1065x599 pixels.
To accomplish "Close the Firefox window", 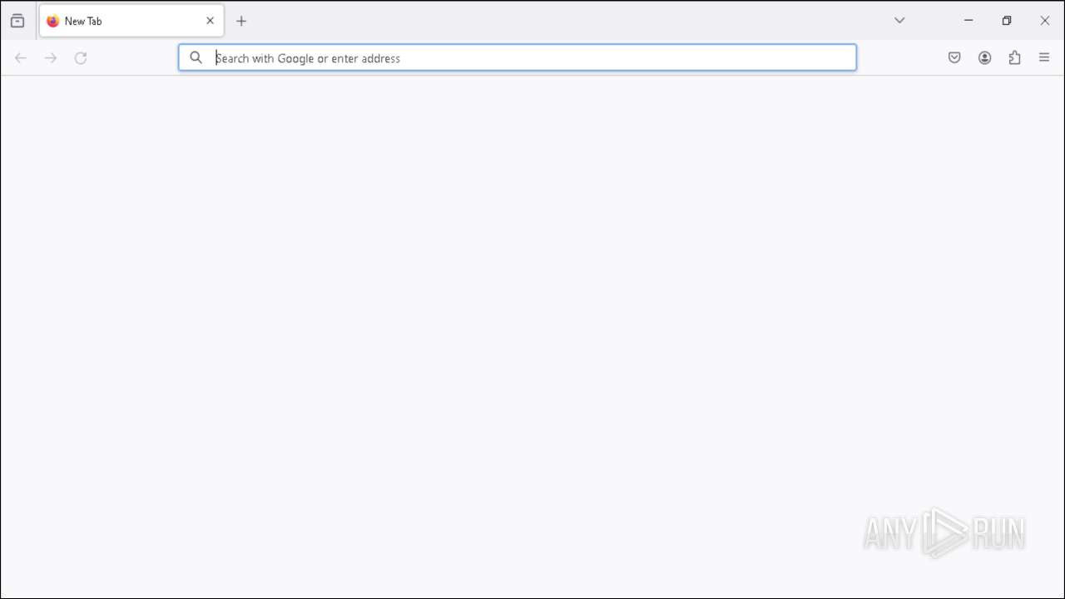I will tap(1045, 21).
